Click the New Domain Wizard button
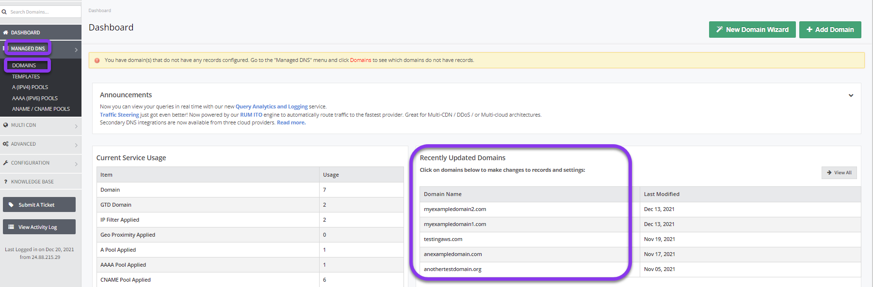873x287 pixels. click(752, 30)
